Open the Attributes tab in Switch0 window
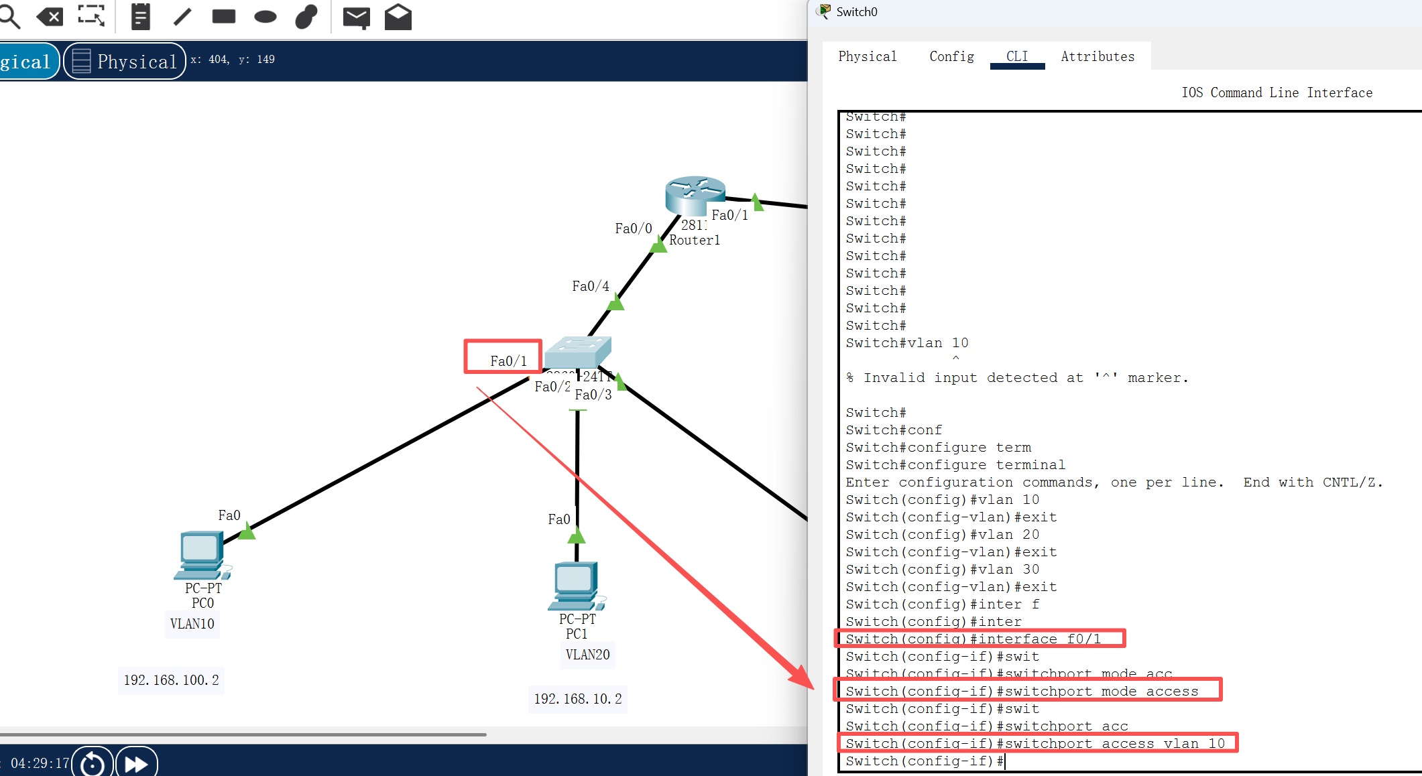1422x776 pixels. (x=1097, y=56)
